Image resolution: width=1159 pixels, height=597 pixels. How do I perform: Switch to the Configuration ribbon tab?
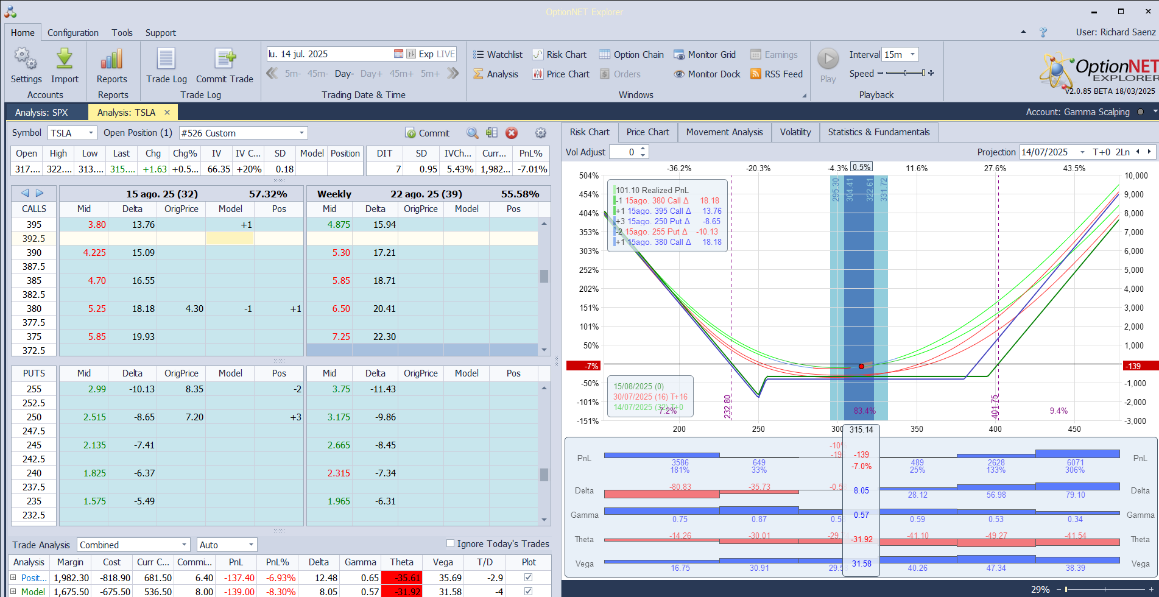[73, 33]
